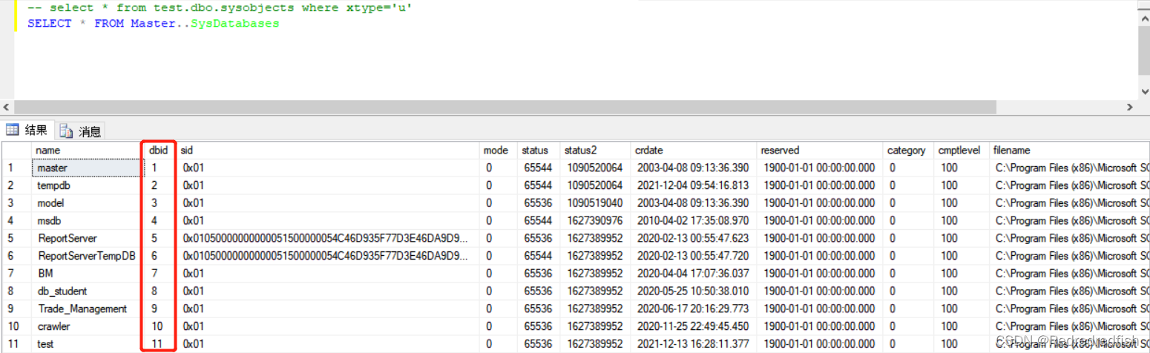Click the reserved column header
Viewport: 1150px width, 353px height.
coord(820,151)
